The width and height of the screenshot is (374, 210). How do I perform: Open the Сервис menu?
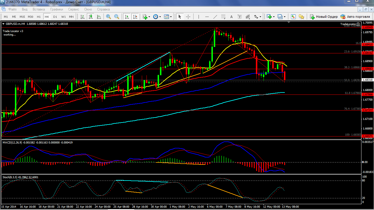[x=74, y=9]
